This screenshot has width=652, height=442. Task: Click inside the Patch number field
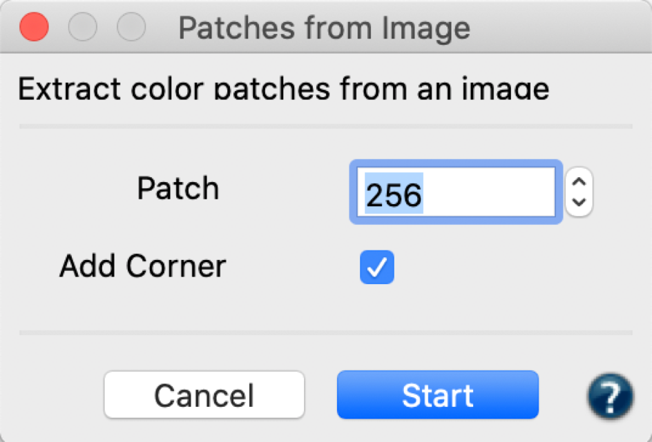point(456,192)
